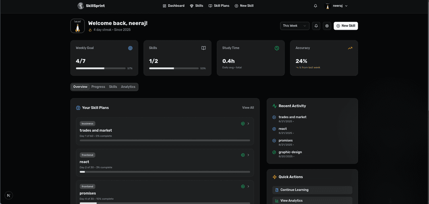429x204 pixels.
Task: Switch to the Analytics tab
Action: click(x=128, y=87)
